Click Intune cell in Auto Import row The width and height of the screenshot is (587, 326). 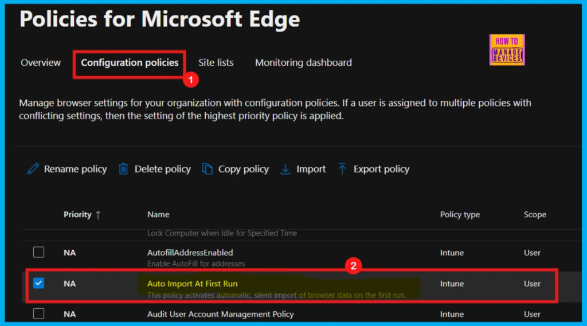point(452,284)
